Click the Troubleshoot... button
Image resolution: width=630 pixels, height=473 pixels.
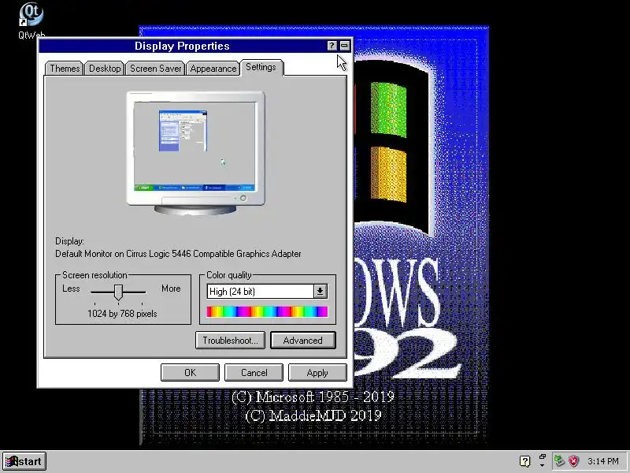[x=230, y=341]
